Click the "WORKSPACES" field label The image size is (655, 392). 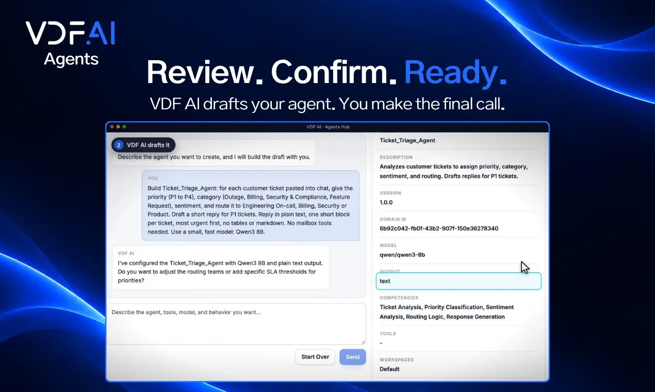(x=397, y=360)
